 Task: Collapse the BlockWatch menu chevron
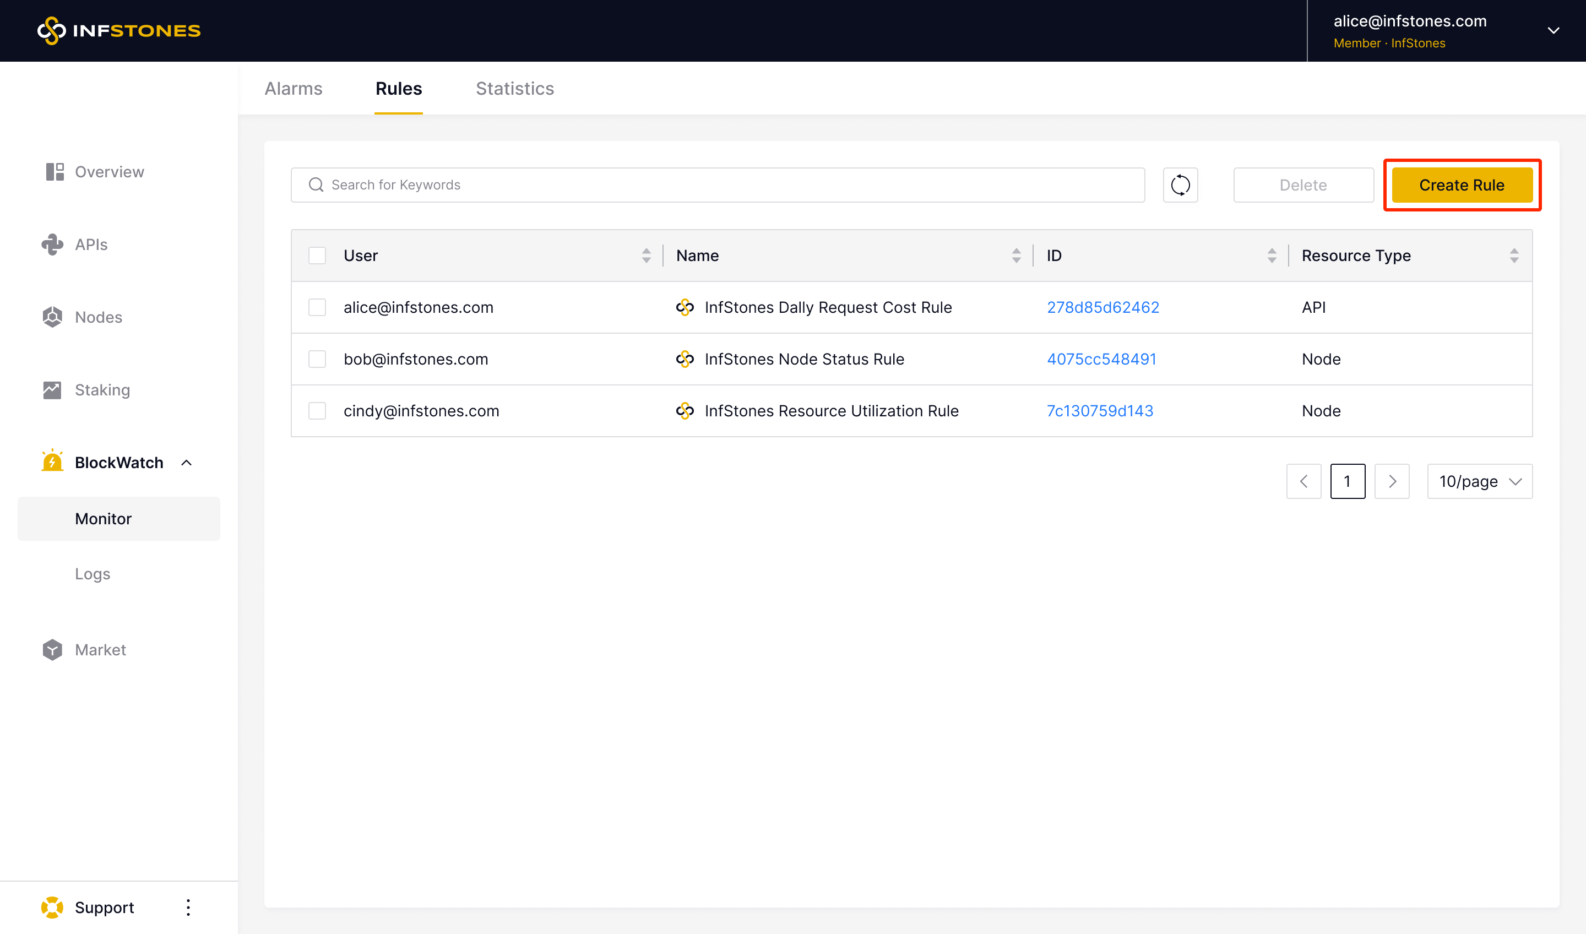[x=186, y=463]
